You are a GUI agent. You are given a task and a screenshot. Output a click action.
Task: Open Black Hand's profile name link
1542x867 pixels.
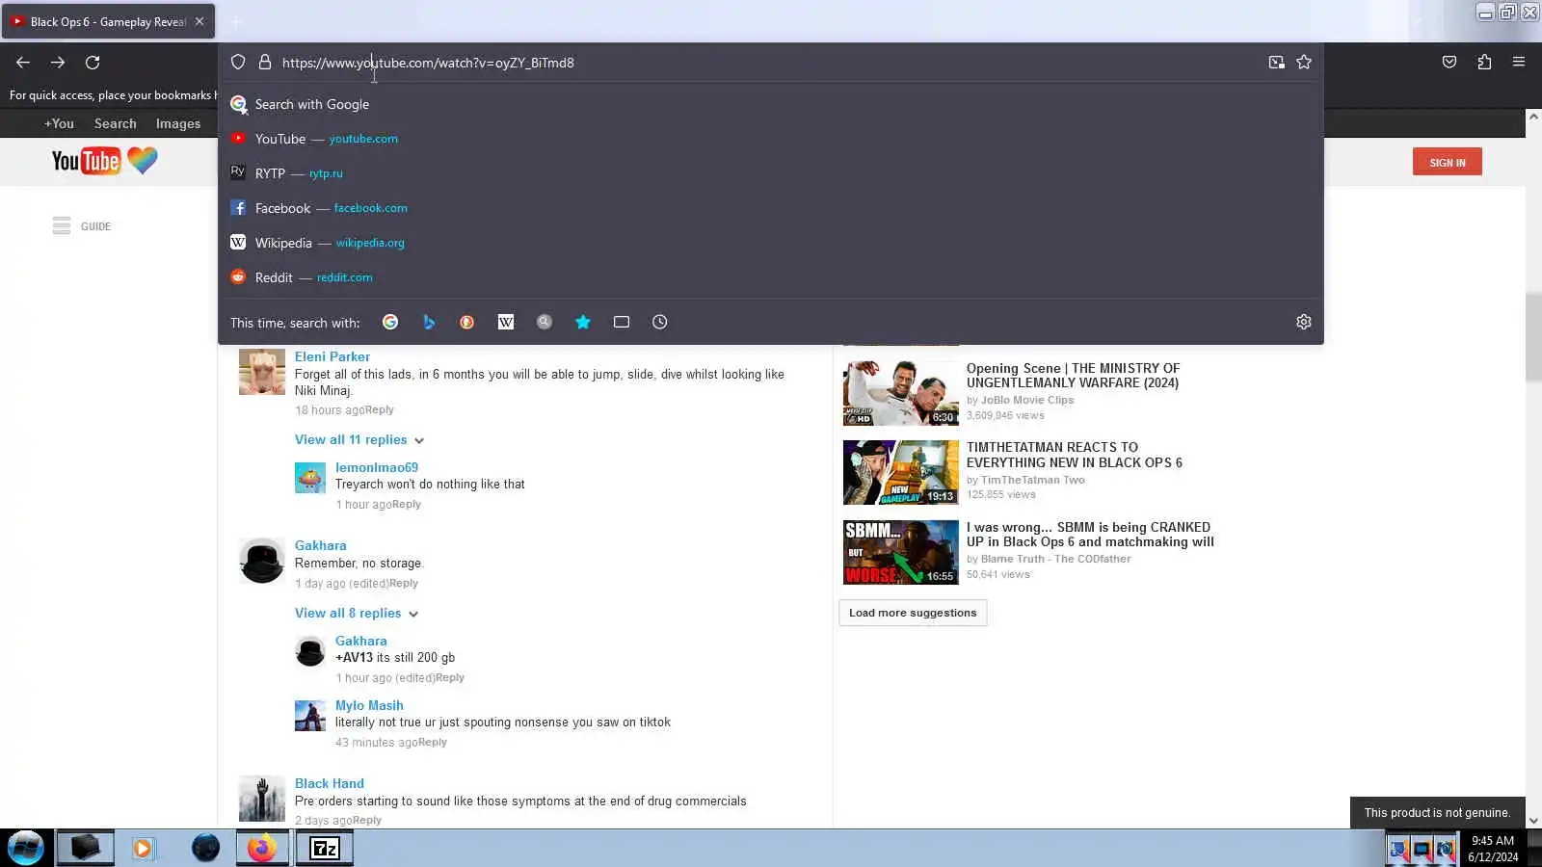pyautogui.click(x=330, y=783)
